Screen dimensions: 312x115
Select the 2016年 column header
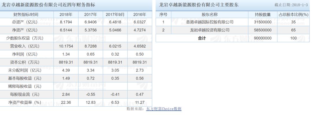click(140, 14)
